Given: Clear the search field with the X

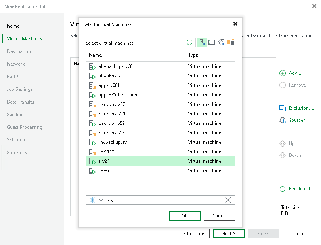Looking at the screenshot, I should (x=228, y=200).
